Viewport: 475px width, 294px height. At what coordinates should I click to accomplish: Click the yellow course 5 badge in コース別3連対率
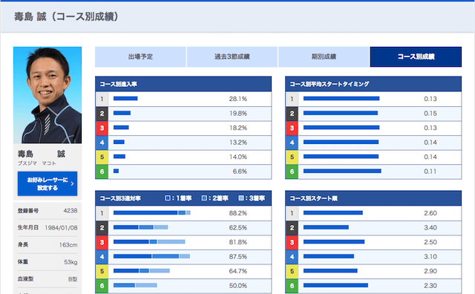click(x=102, y=271)
